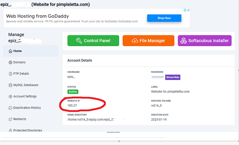Toggle password visibility with Show/Hide
The width and height of the screenshot is (239, 145).
click(172, 77)
